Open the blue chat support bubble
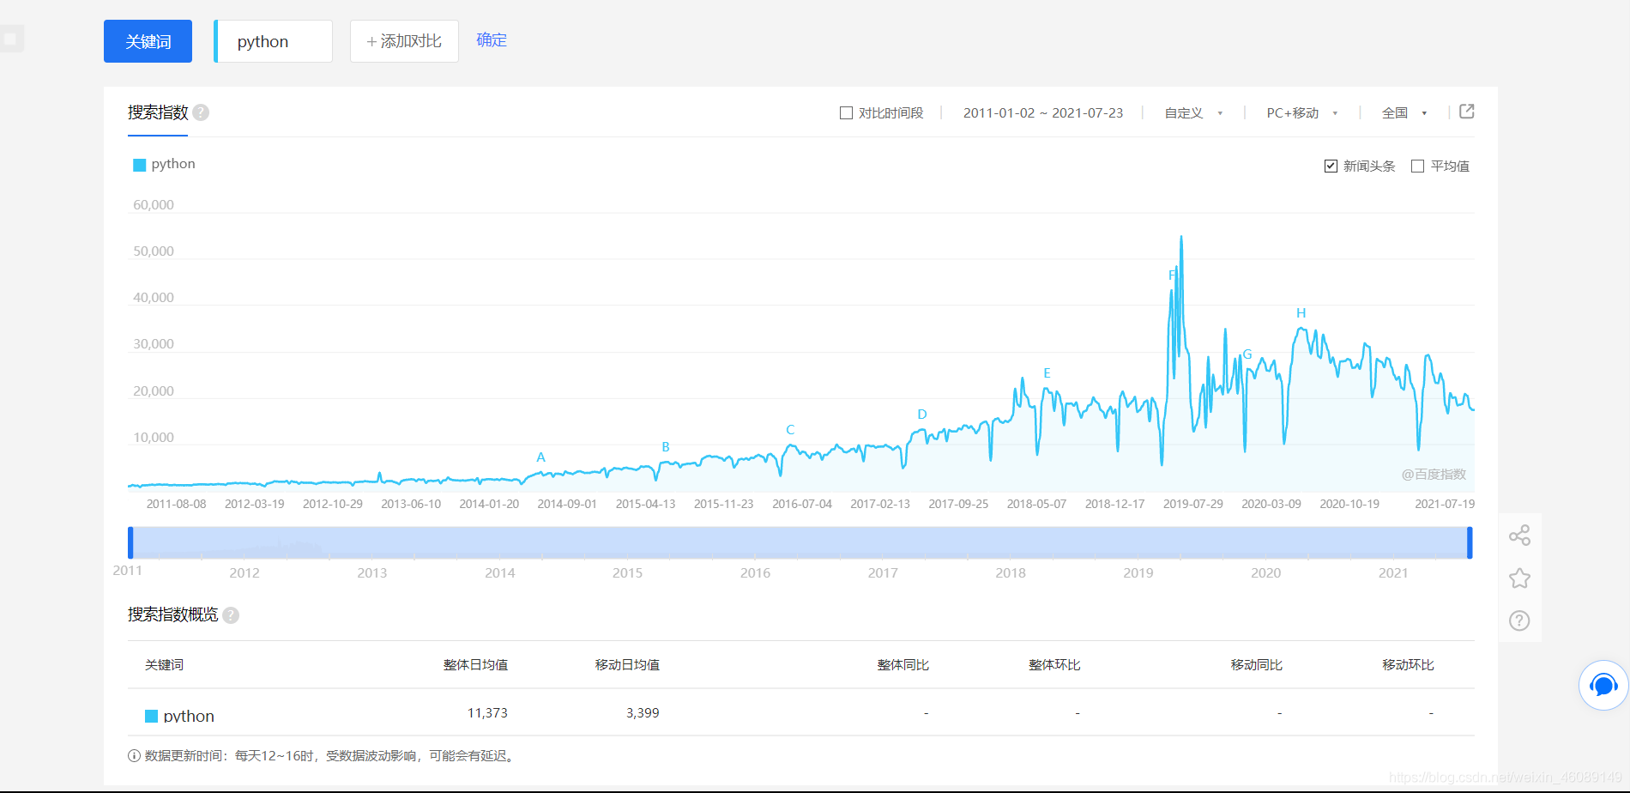This screenshot has height=793, width=1630. click(x=1603, y=685)
